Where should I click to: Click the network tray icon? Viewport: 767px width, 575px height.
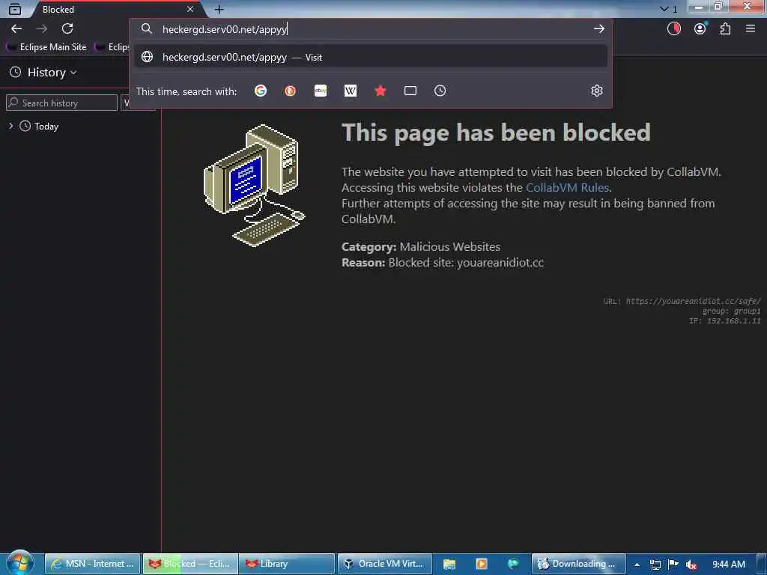(x=655, y=565)
